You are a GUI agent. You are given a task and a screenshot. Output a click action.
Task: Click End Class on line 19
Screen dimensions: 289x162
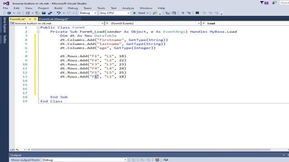[51, 101]
